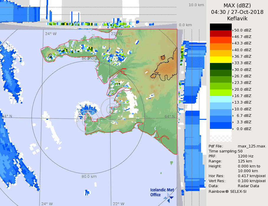Click the pale cyan 13.3 dBZ swatch
Image resolution: width=268 pixels, height=206 pixels.
tap(221, 99)
